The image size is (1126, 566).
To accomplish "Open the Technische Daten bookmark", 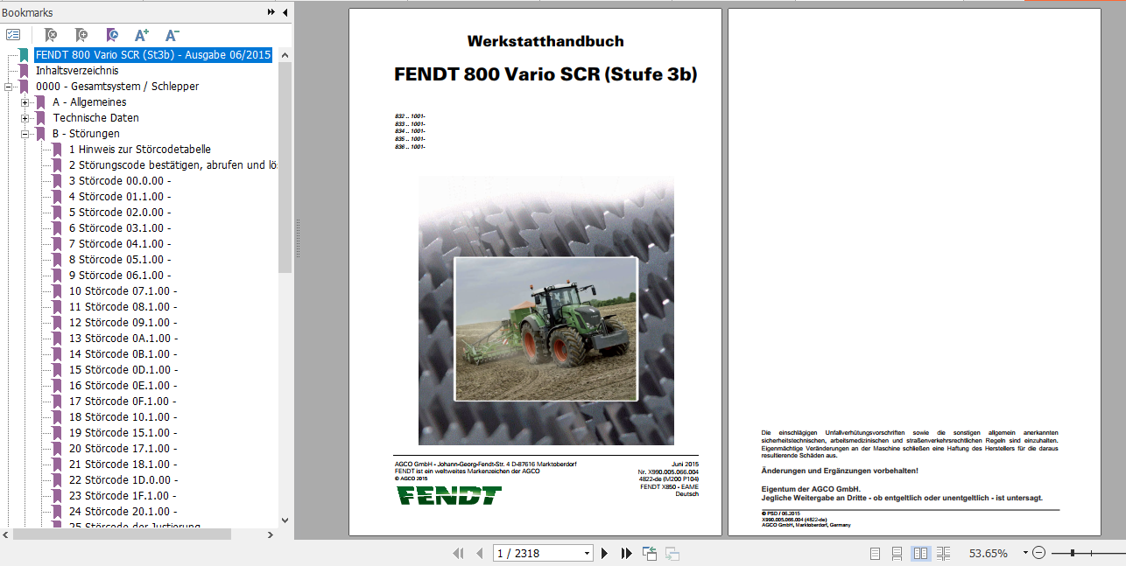I will tap(96, 118).
